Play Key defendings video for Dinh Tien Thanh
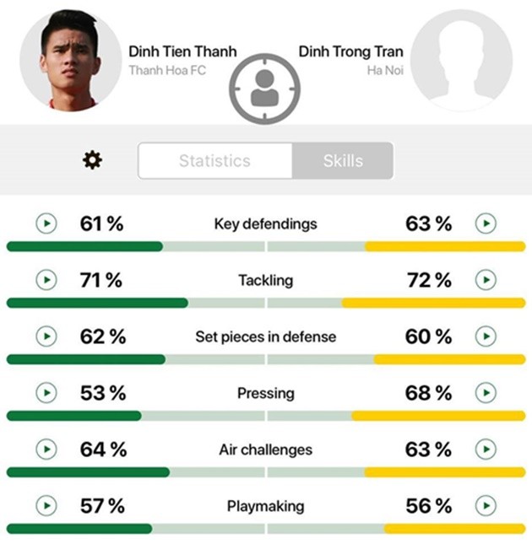532x544 pixels. [x=46, y=224]
